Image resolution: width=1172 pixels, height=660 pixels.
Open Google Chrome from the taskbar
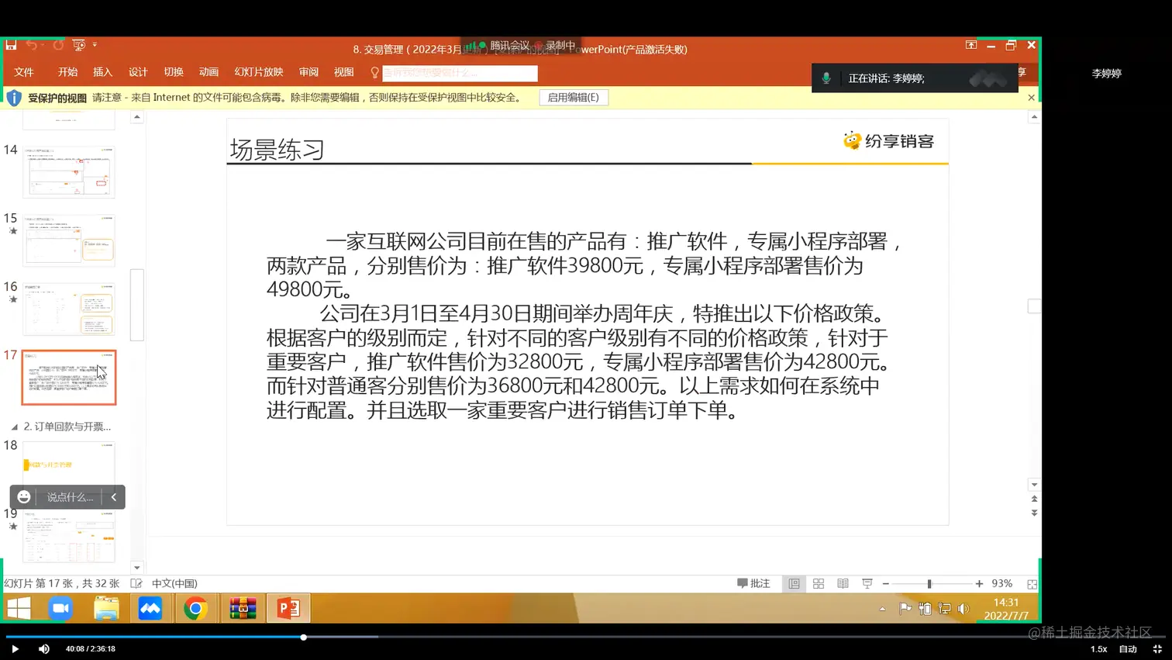tap(195, 608)
